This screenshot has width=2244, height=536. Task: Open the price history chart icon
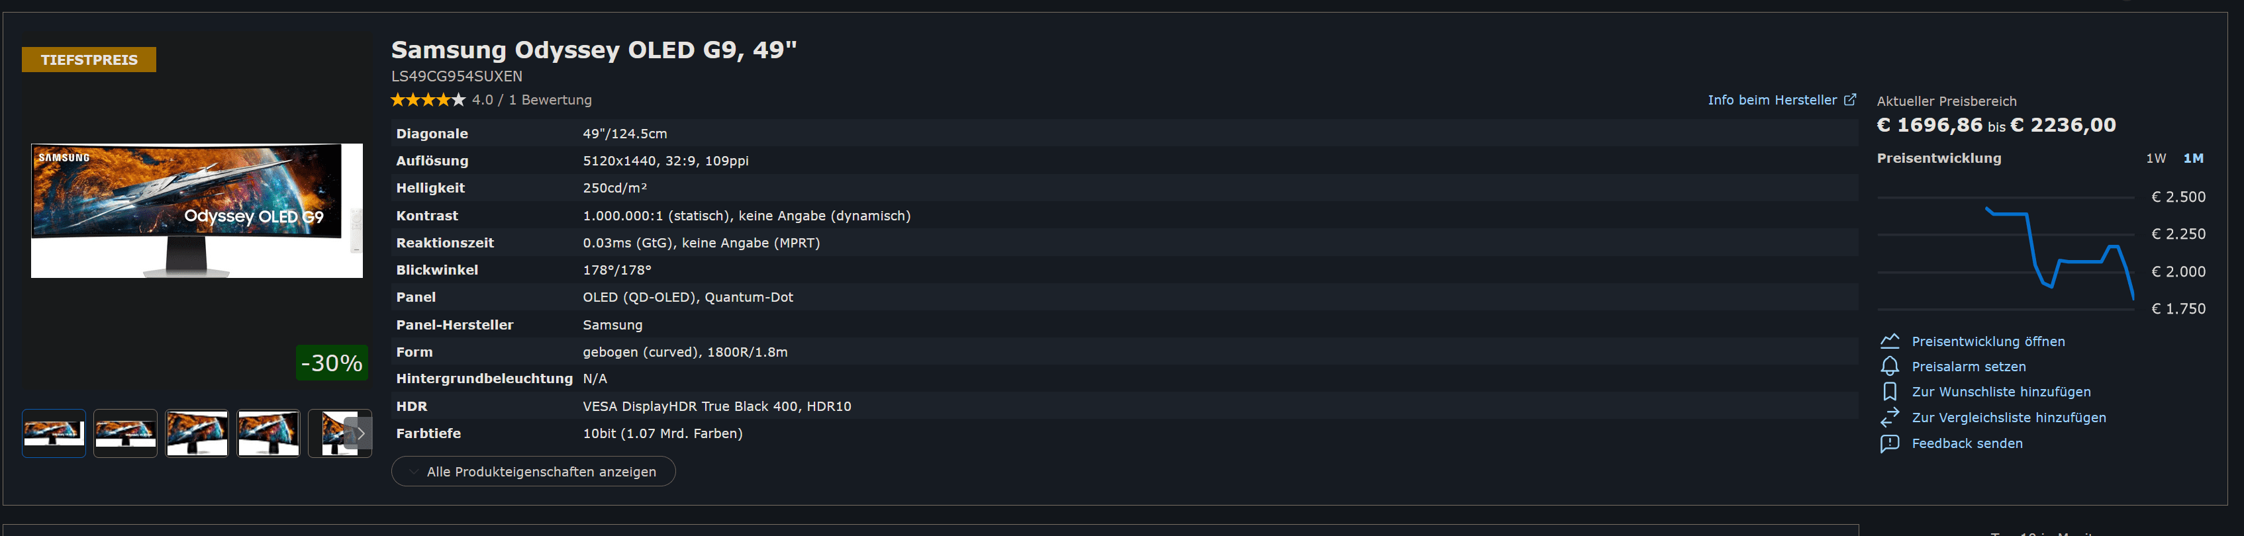pyautogui.click(x=1888, y=341)
